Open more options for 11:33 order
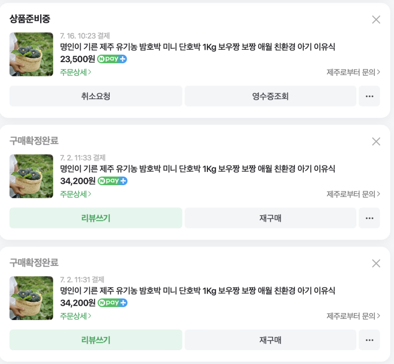The width and height of the screenshot is (394, 364). [x=370, y=218]
